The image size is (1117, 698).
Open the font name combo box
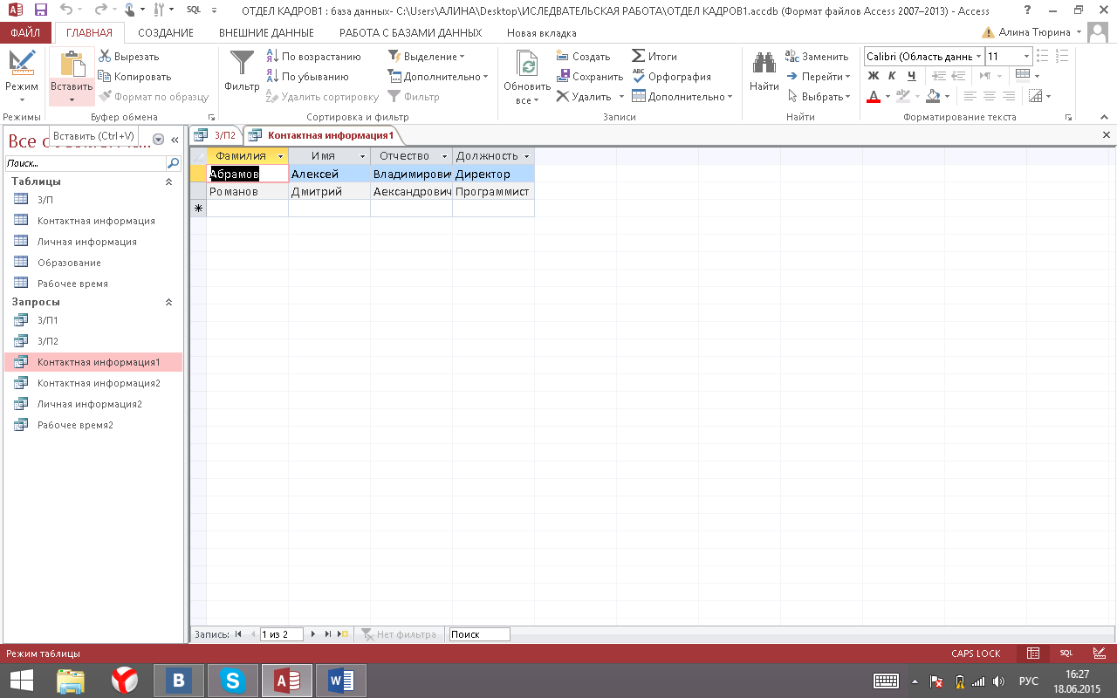[x=924, y=57]
